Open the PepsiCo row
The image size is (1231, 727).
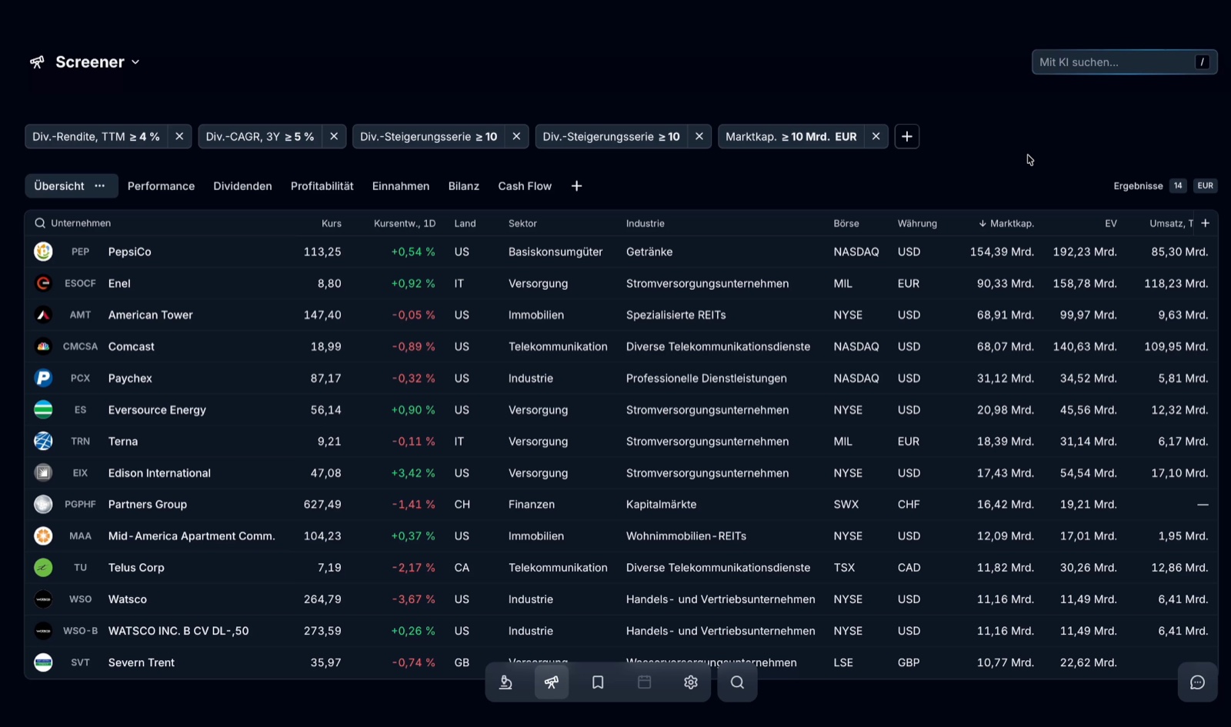tap(621, 252)
